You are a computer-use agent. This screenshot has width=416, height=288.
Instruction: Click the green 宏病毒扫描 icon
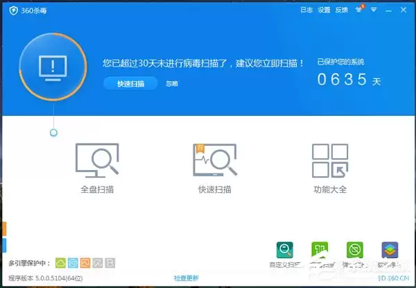pos(320,251)
